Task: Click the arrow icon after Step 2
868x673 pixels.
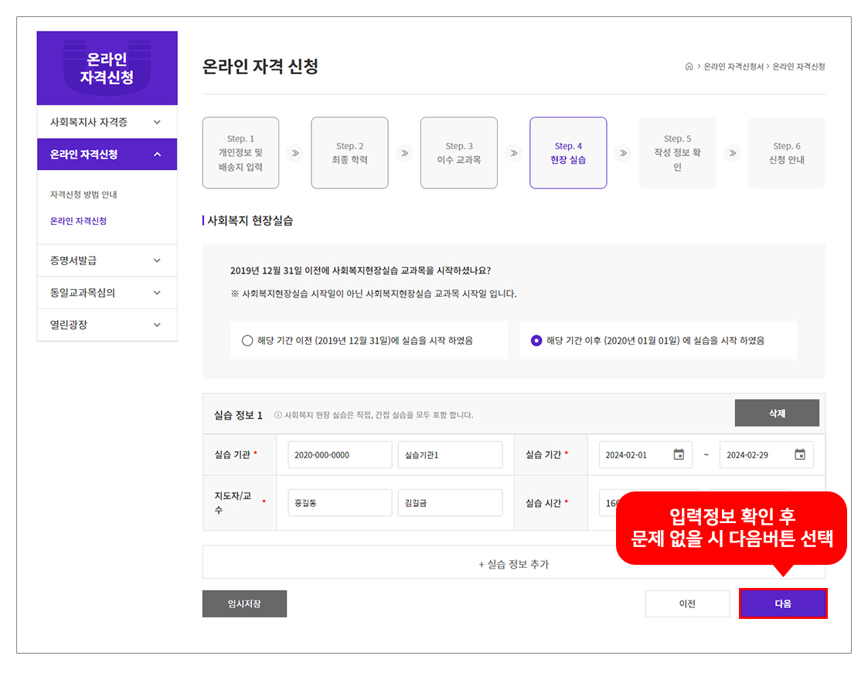Action: 404,153
